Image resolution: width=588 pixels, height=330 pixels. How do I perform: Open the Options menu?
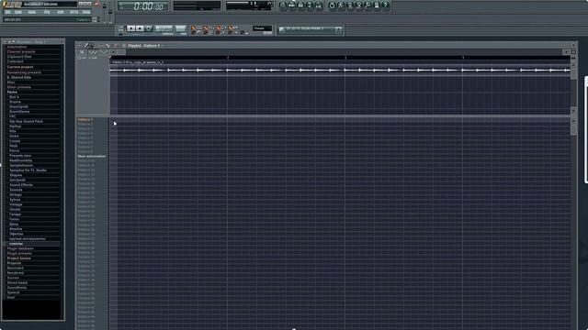coord(60,12)
